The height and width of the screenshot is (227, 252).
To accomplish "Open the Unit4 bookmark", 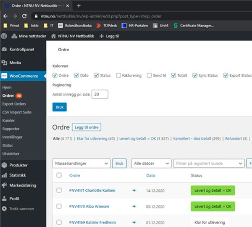I will (160, 26).
